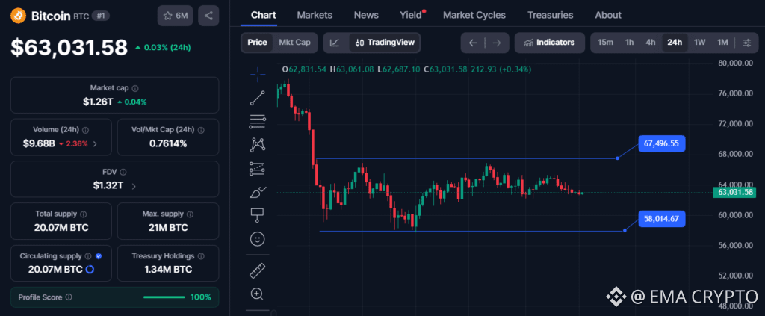Expand Volume (24h) details chevron
Viewport: 765px width, 316px height.
[95, 144]
